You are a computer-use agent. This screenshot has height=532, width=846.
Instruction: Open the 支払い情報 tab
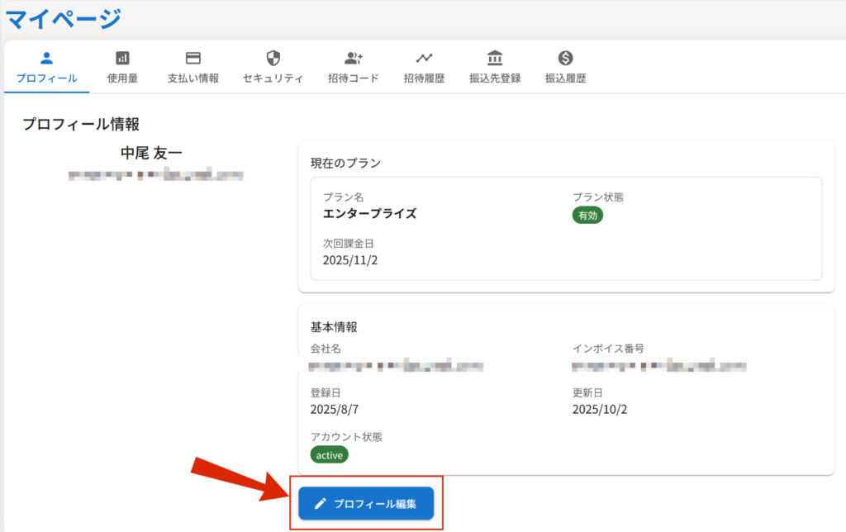tap(193, 79)
